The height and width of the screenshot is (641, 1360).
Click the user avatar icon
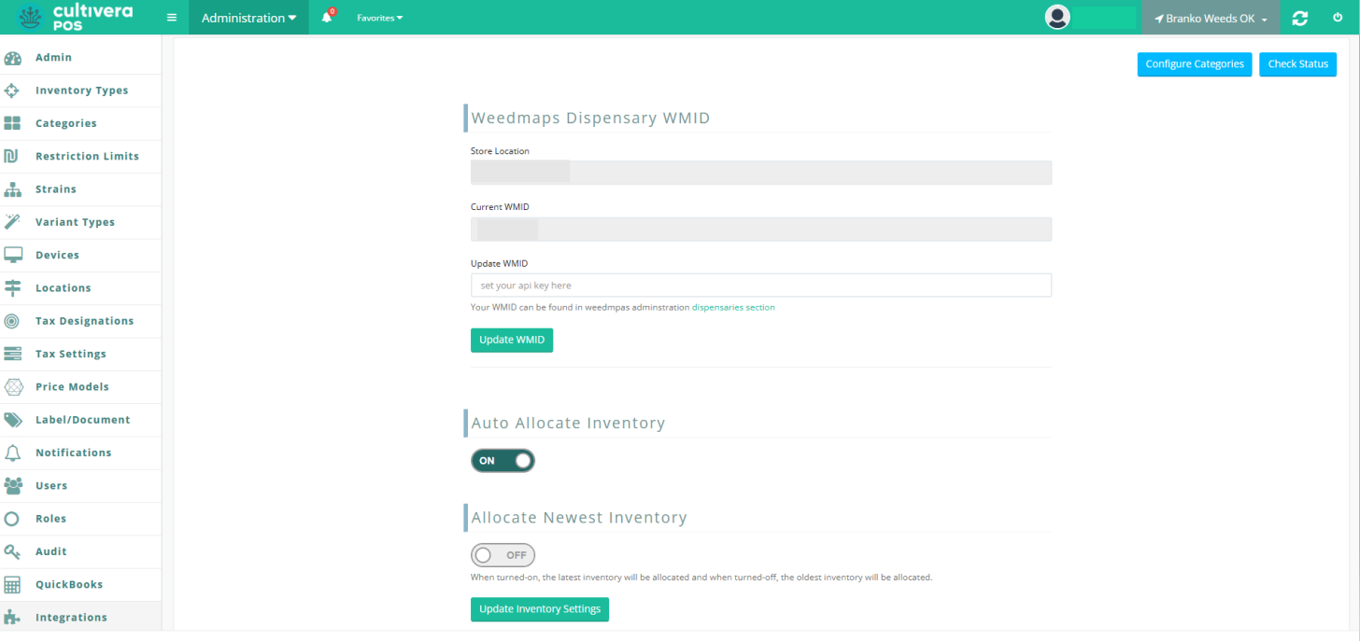[1057, 18]
